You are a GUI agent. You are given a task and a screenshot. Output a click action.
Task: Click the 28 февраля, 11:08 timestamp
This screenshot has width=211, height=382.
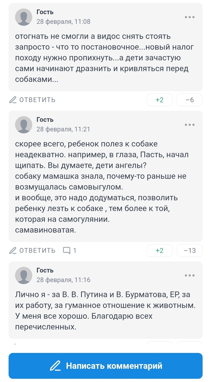(x=63, y=22)
